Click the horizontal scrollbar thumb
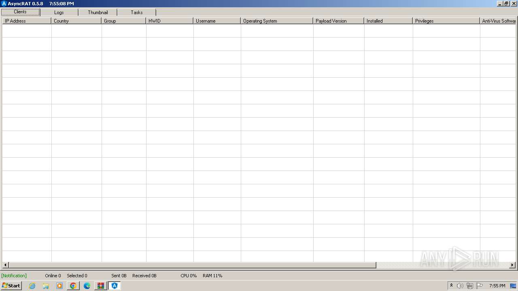Screen dimensions: 518x291 point(193,265)
